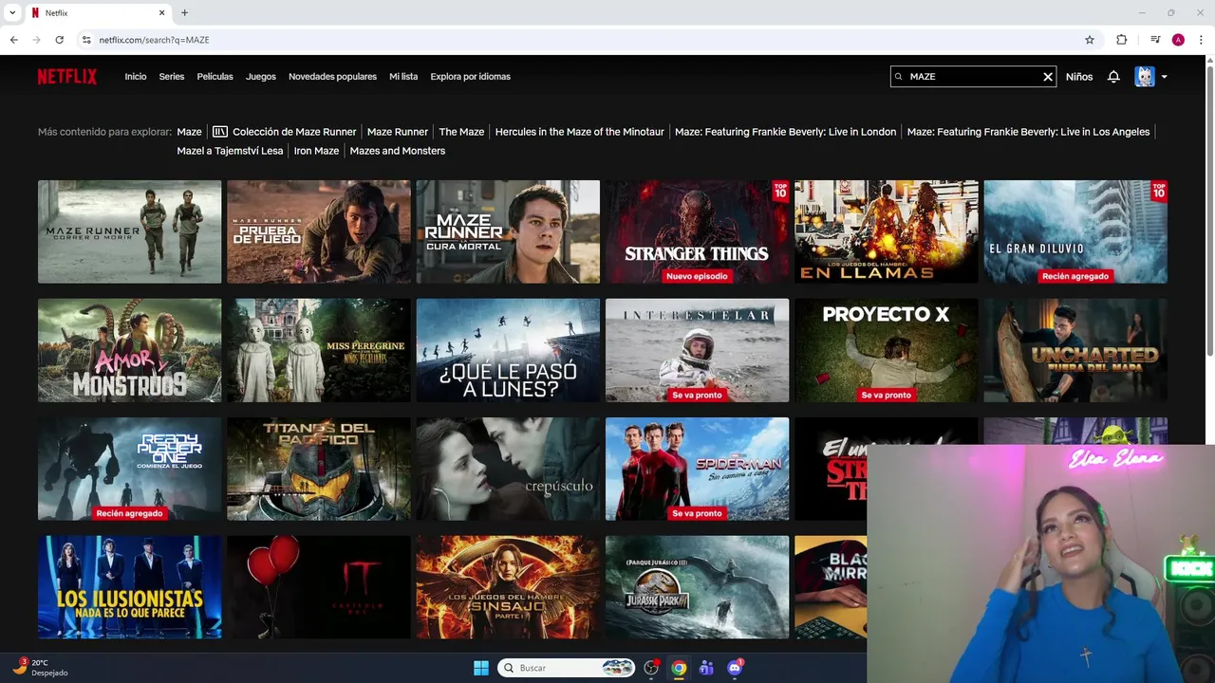Explore the 'Maze' suggestion link

point(189,132)
